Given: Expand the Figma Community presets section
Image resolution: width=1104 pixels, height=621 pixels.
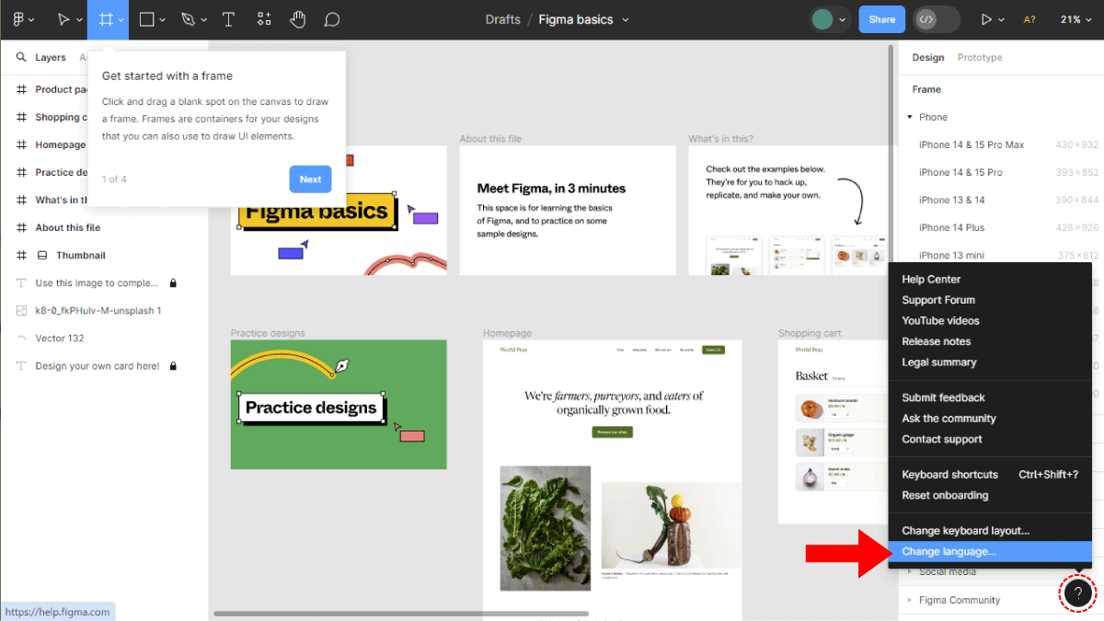Looking at the screenshot, I should 910,600.
